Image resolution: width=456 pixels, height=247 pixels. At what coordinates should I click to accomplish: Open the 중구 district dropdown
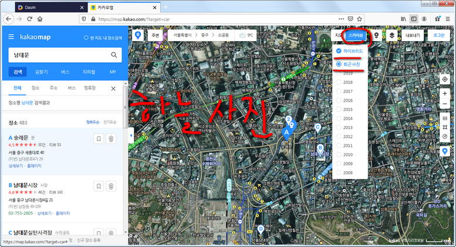click(x=205, y=35)
